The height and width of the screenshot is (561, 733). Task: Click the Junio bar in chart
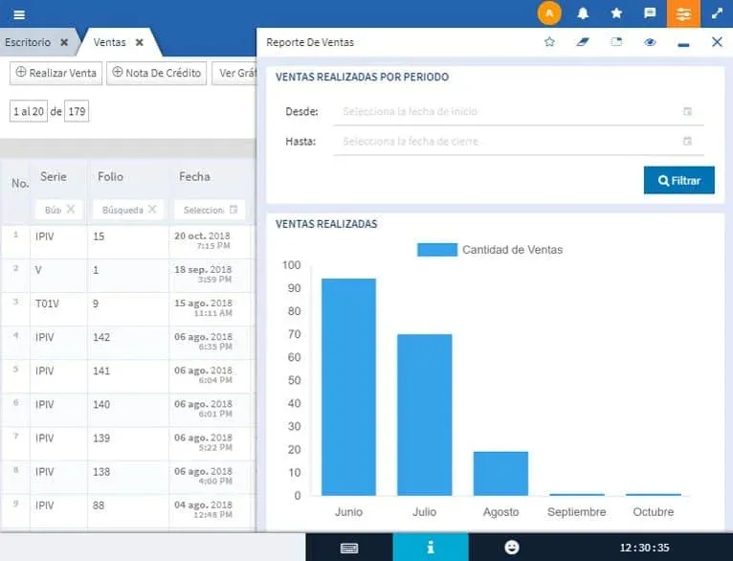pyautogui.click(x=348, y=387)
